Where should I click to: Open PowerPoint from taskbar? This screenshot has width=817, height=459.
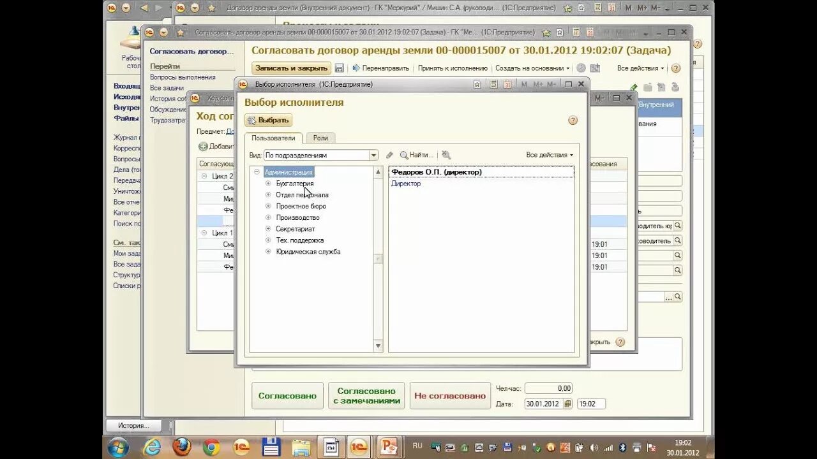(x=388, y=447)
